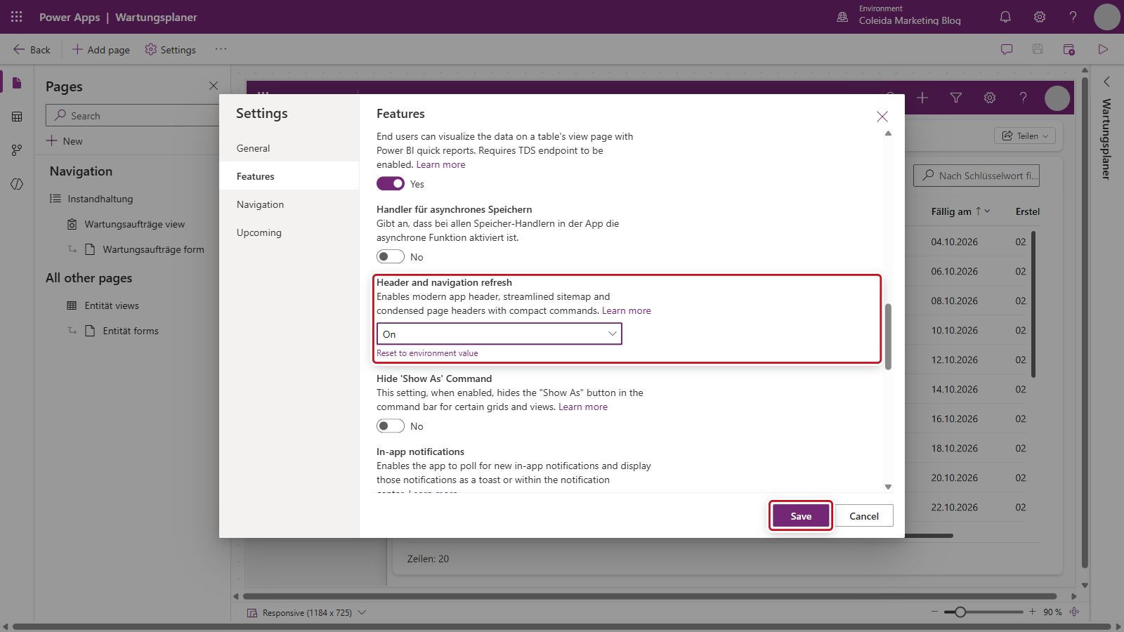Select the 04.10.2026 date cell
1124x632 pixels.
pos(954,242)
